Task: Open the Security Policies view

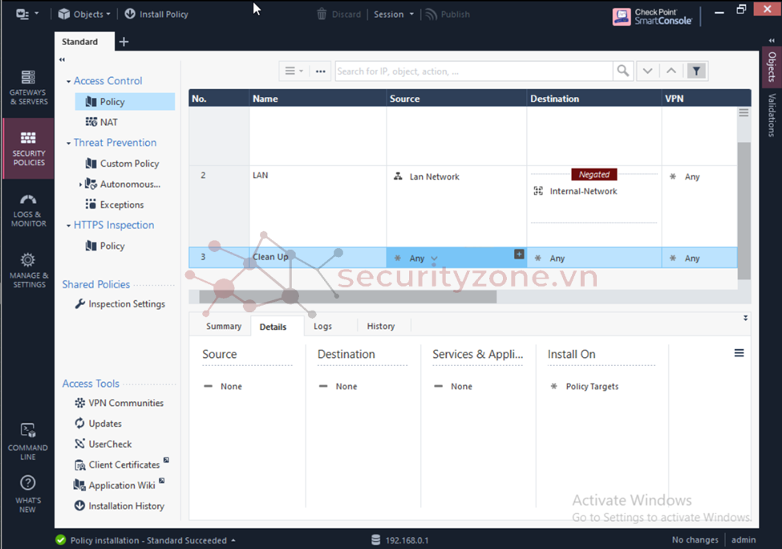Action: coord(28,148)
